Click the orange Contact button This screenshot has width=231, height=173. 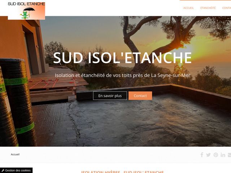click(140, 96)
